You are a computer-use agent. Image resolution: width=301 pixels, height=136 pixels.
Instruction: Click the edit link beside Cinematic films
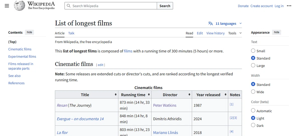101,65
